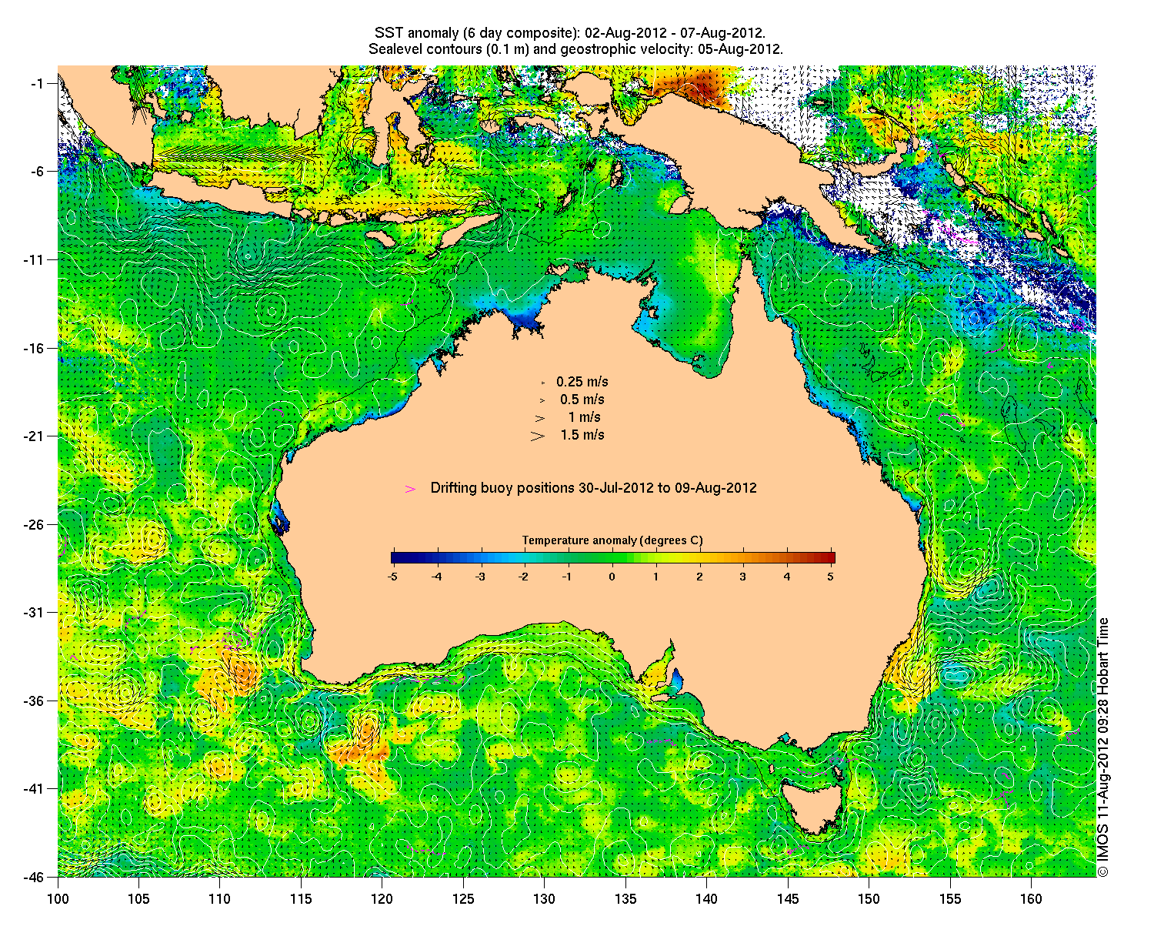
Task: Click the colorbar tick value 3
Action: (x=743, y=577)
